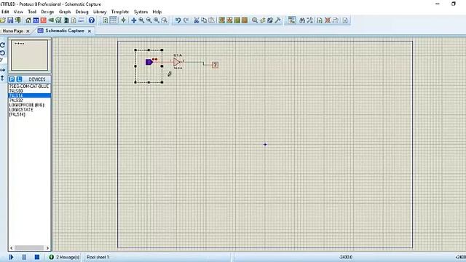Image resolution: width=466 pixels, height=262 pixels.
Task: Open the blue Help question-mark icon
Action: pos(92,20)
